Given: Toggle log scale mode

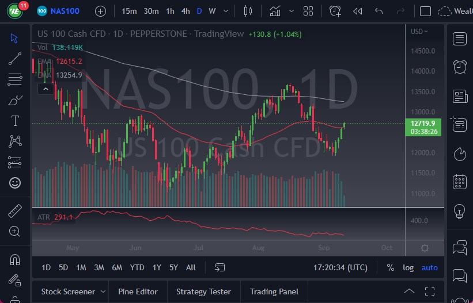Looking at the screenshot, I should click(x=408, y=268).
